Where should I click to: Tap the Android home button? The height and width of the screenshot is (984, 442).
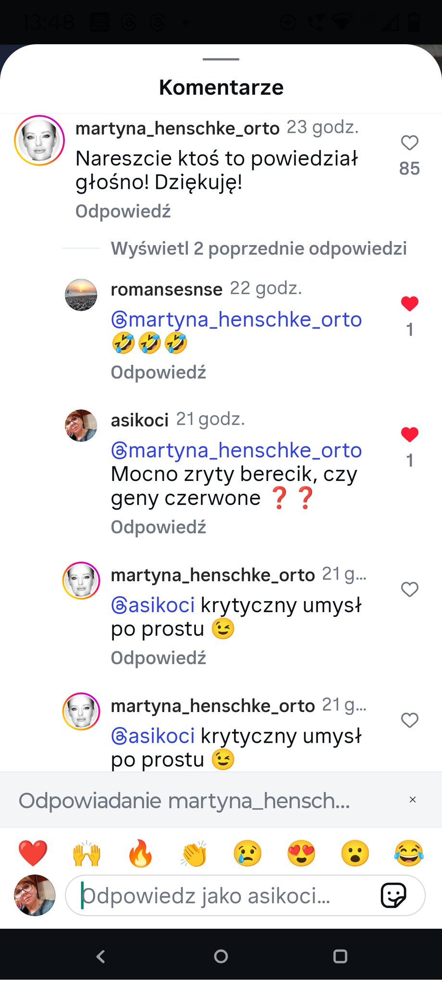coord(221,956)
